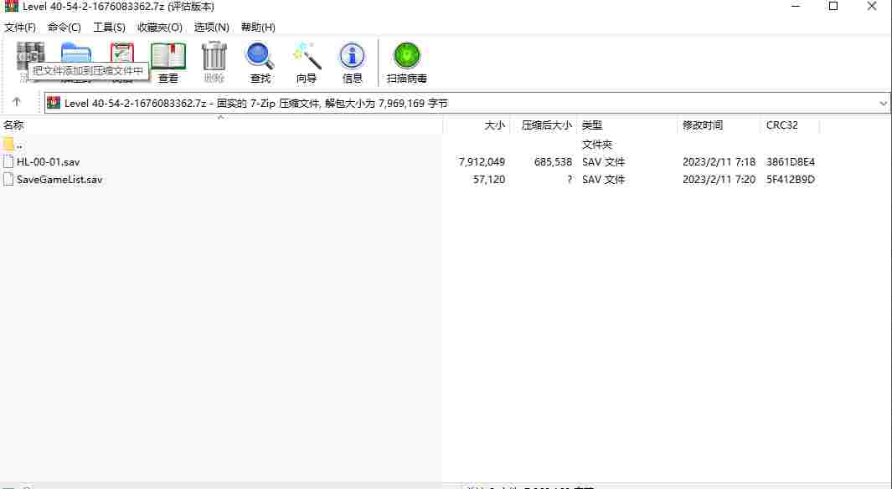Click the CRC32 value 3861D8E4
Image resolution: width=892 pixels, height=489 pixels.
(x=791, y=162)
